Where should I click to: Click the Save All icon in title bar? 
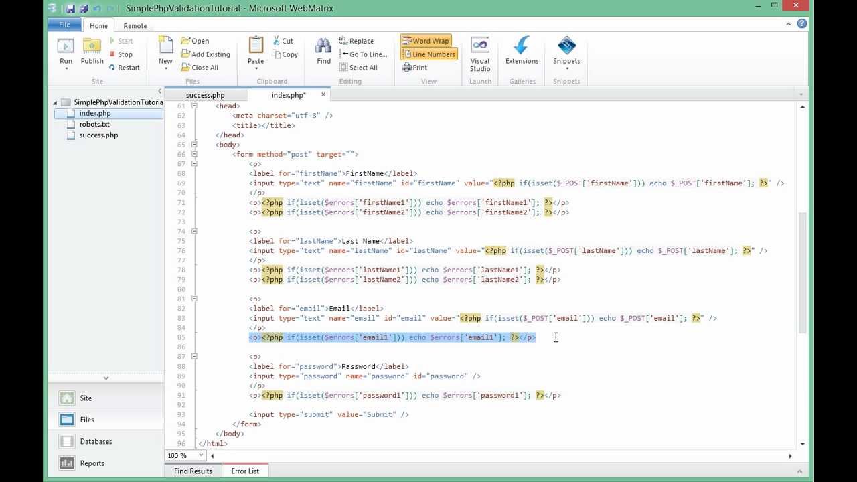(84, 9)
